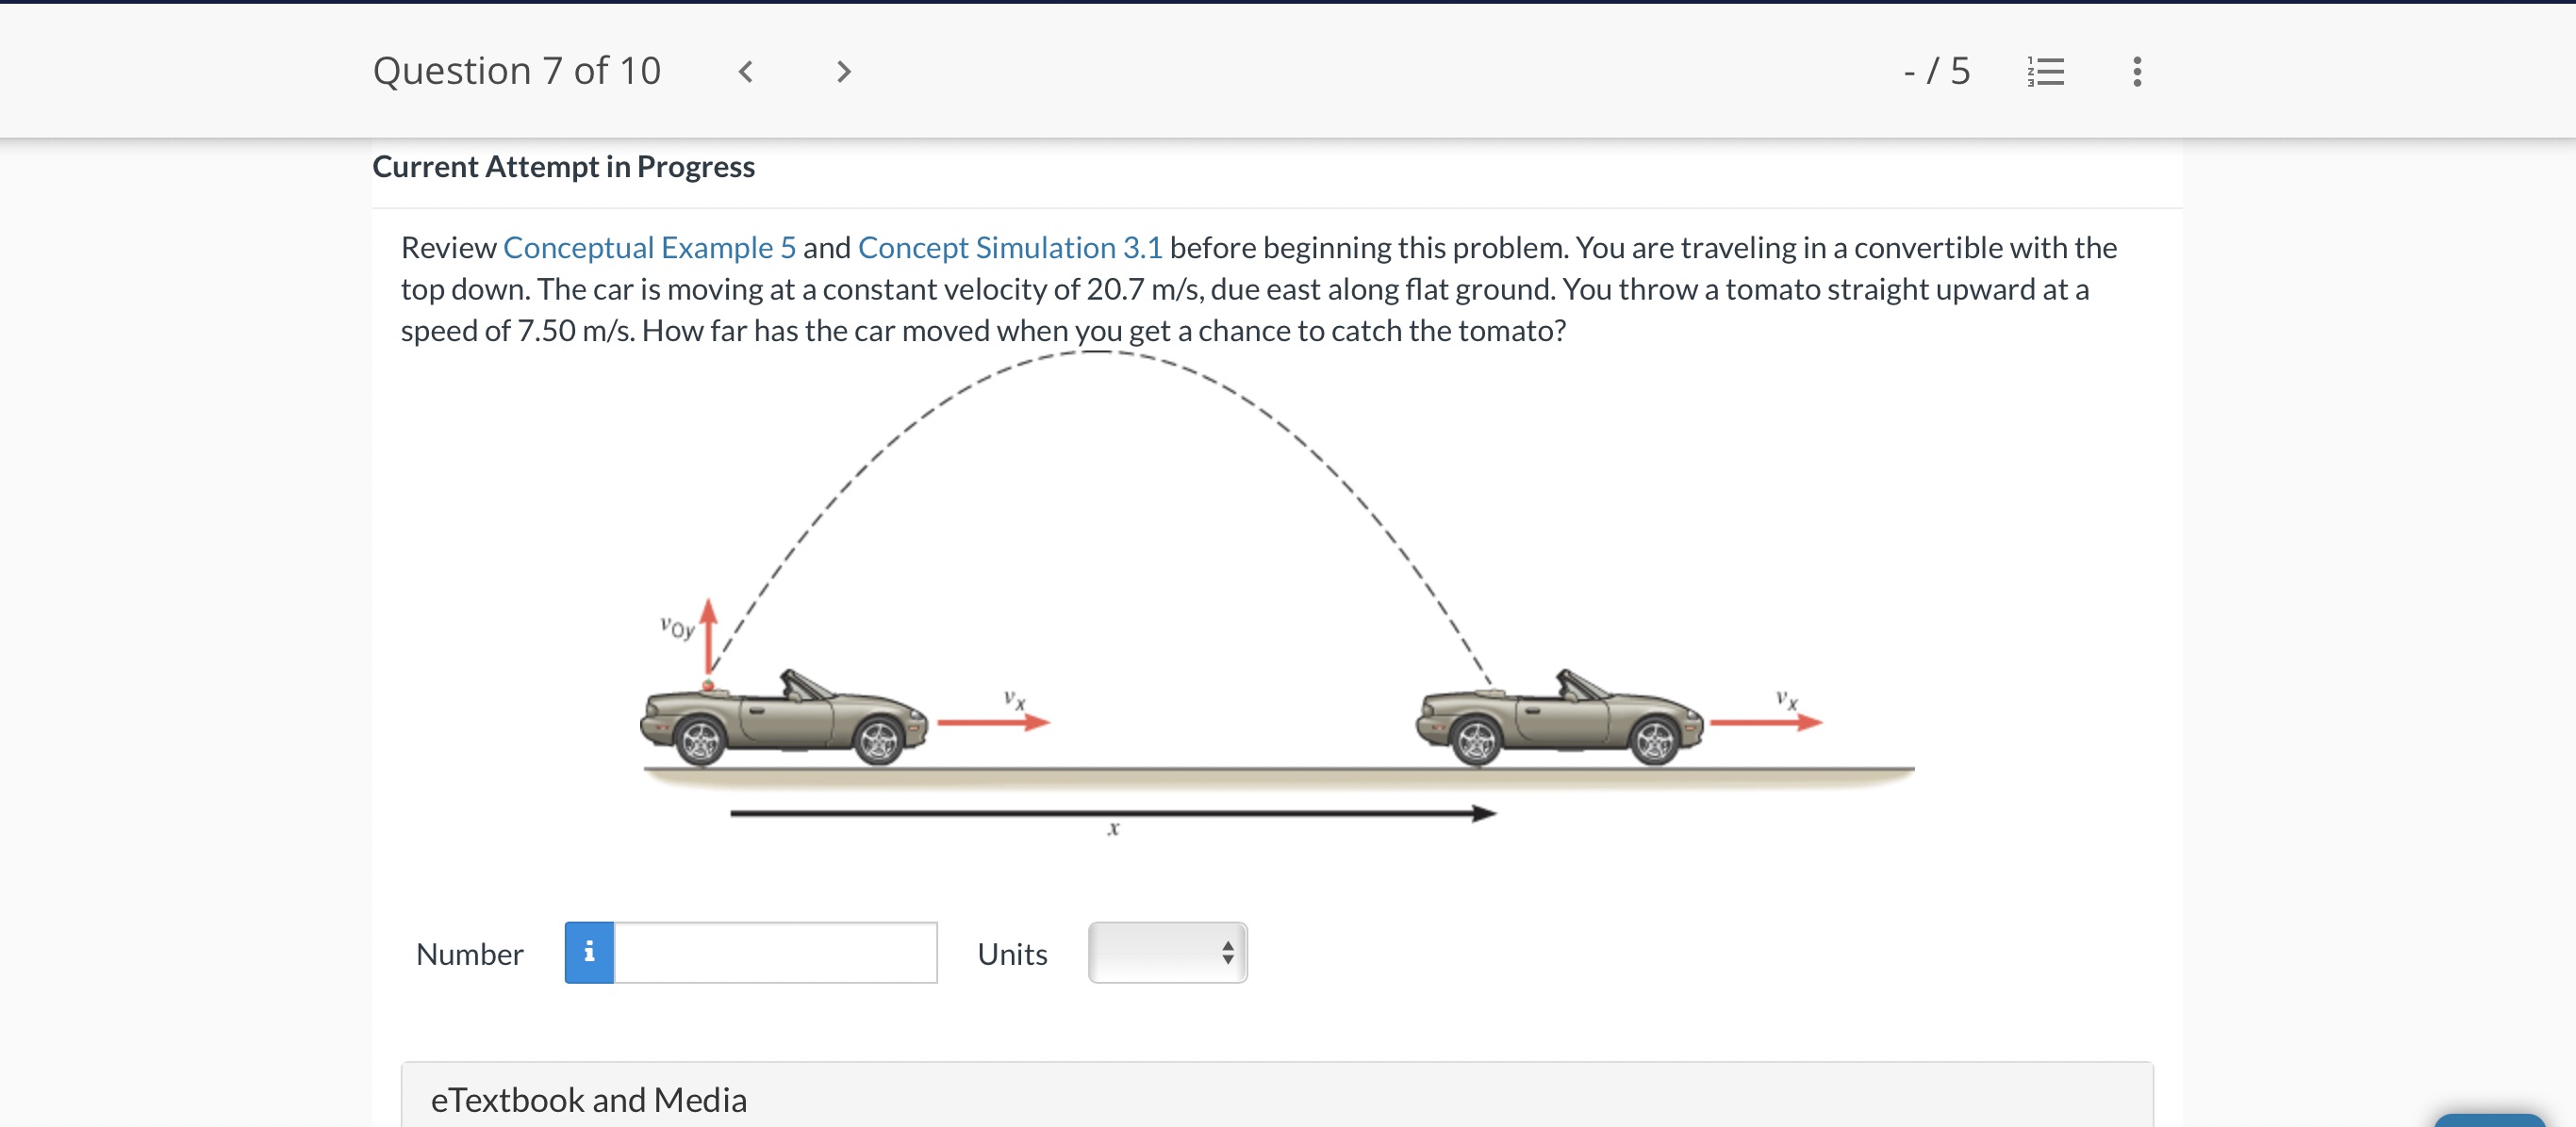
Task: Click the Current Attempt in Progress heading
Action: (563, 167)
